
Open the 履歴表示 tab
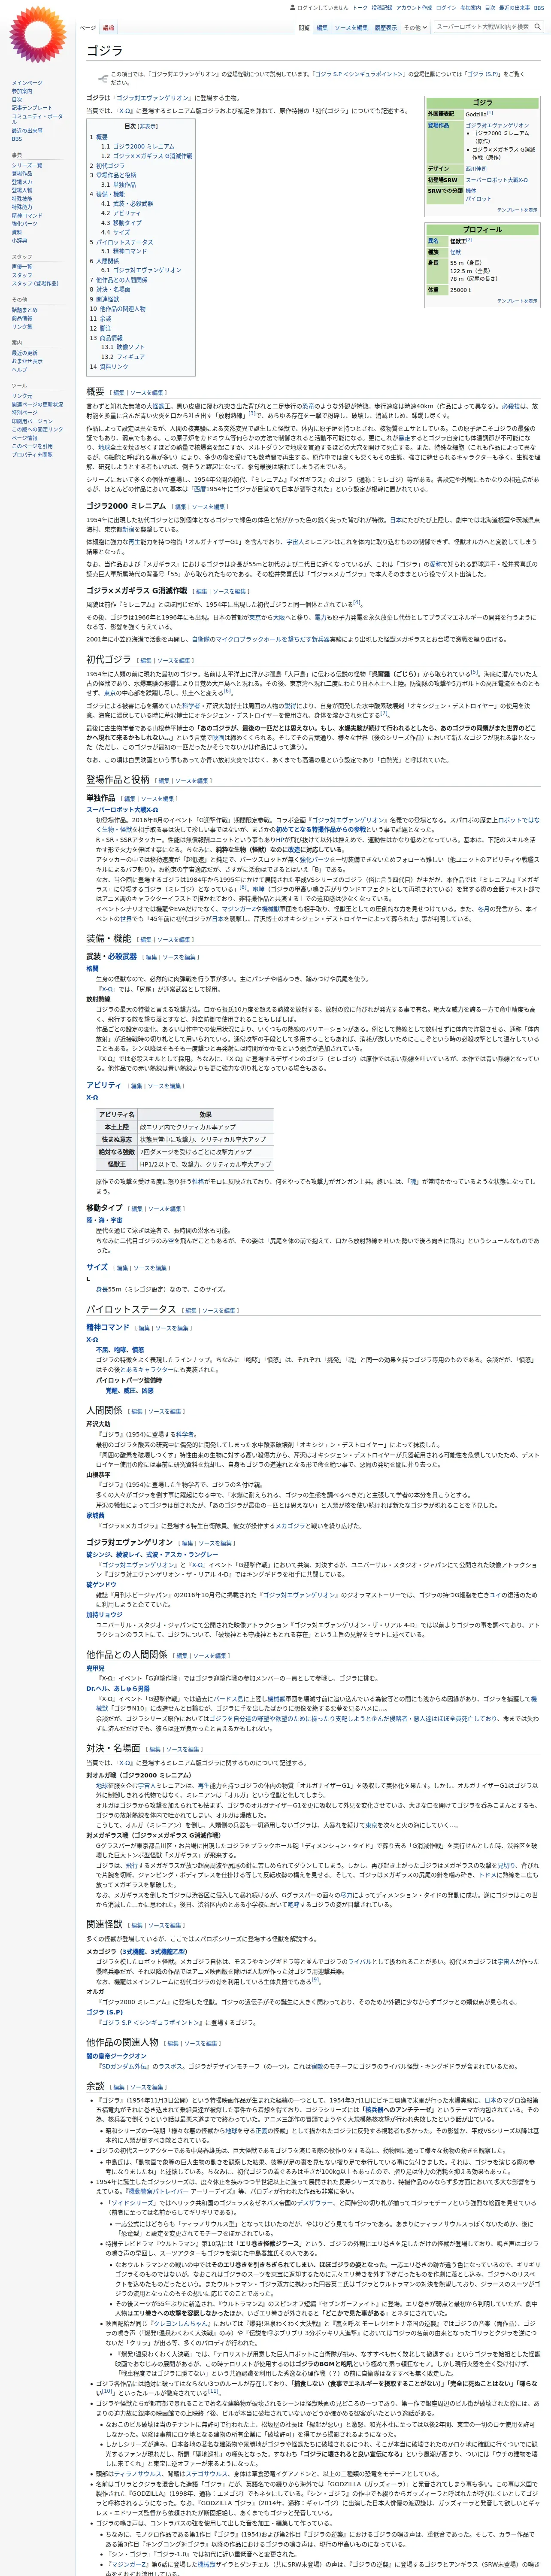pyautogui.click(x=385, y=28)
